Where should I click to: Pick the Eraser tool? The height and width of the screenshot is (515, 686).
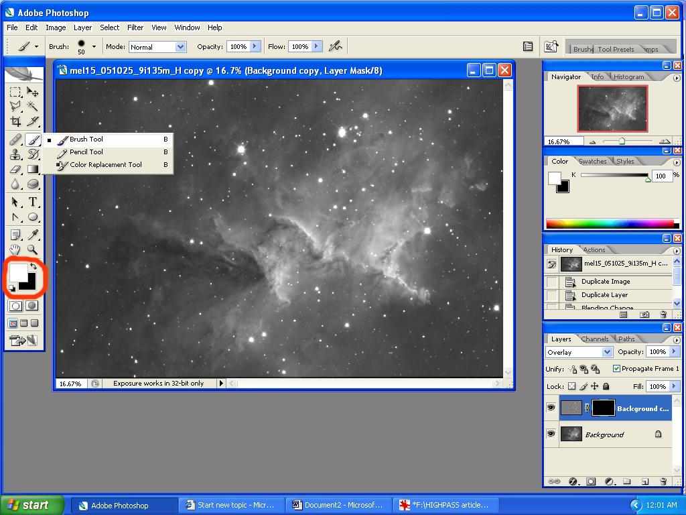tap(15, 169)
